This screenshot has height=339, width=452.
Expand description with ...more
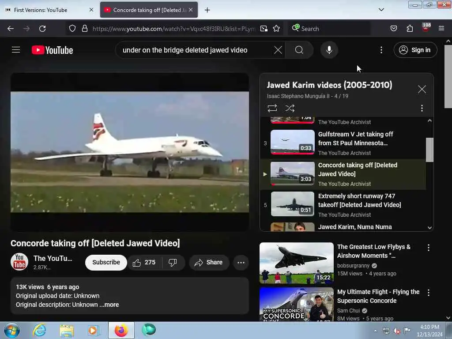coord(109,305)
